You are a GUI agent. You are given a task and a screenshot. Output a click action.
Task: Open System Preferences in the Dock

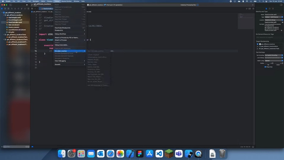[x=71, y=154]
